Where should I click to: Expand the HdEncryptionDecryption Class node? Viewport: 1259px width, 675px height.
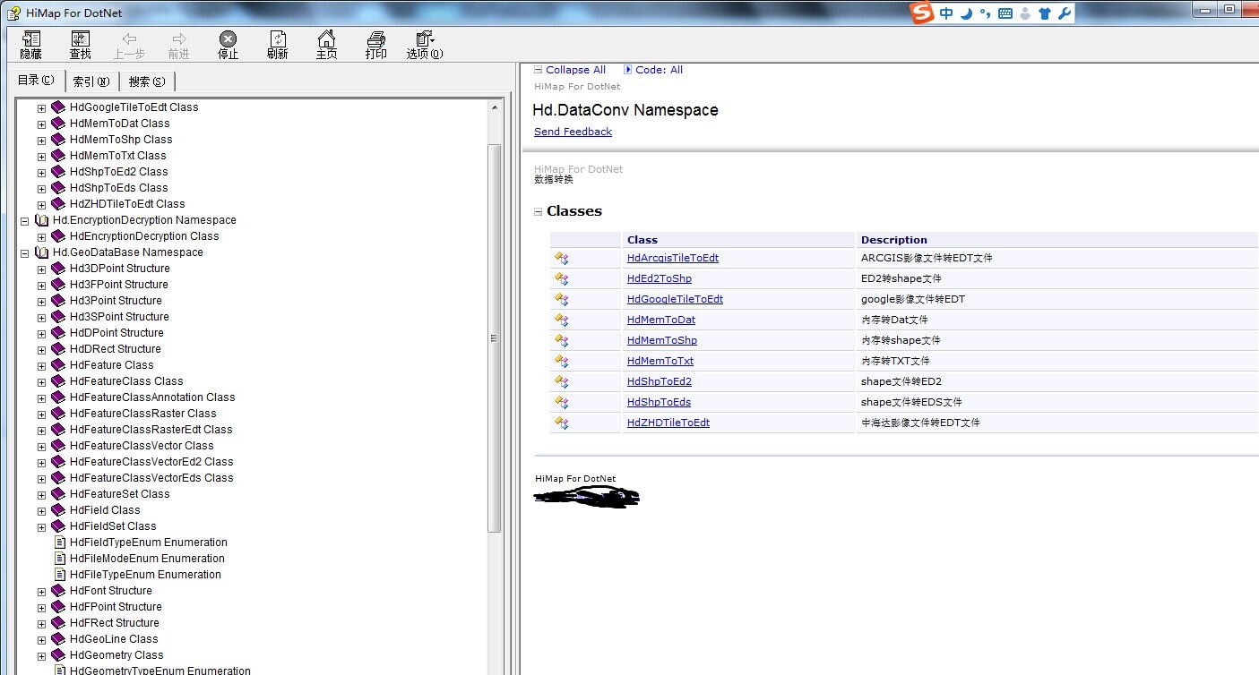click(x=41, y=236)
